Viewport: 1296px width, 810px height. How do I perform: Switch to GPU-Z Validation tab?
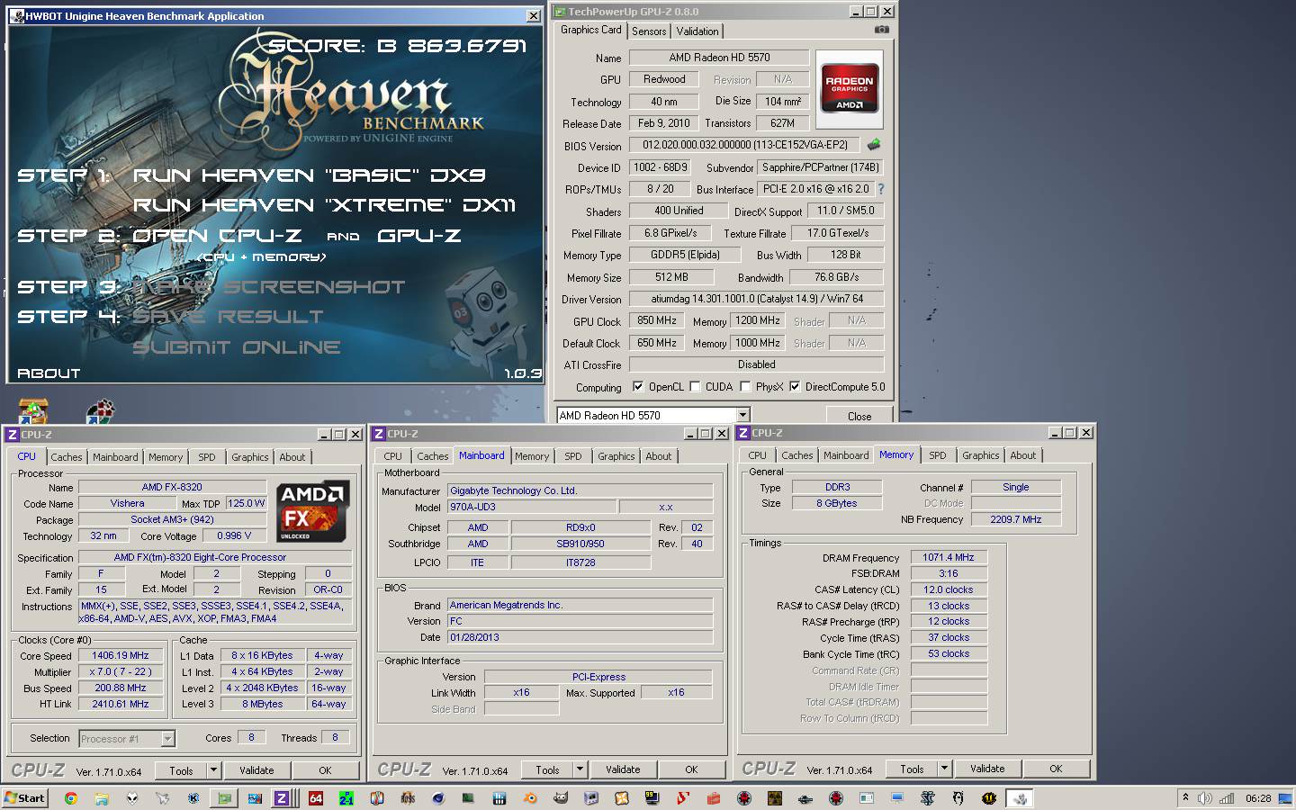[x=697, y=31]
